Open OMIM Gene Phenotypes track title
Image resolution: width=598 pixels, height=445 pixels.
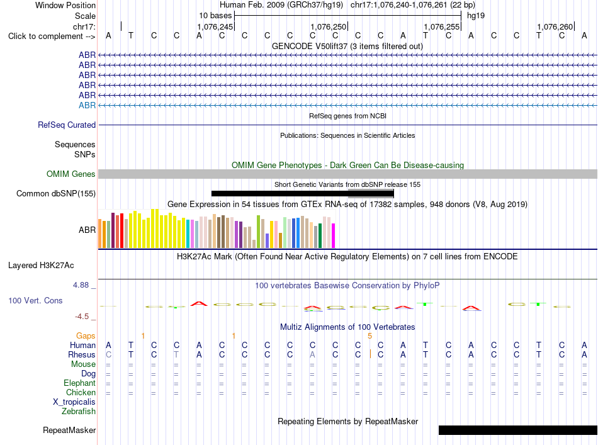click(x=347, y=165)
